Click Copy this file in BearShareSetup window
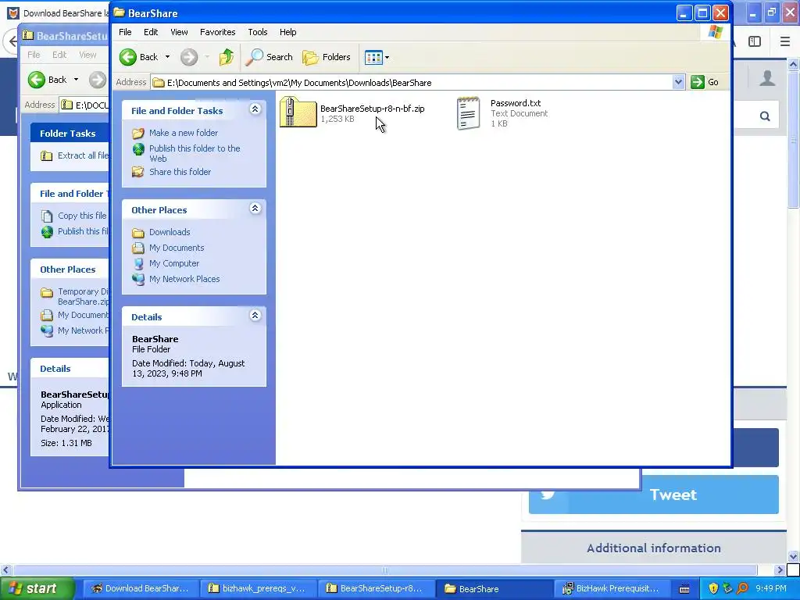Image resolution: width=800 pixels, height=600 pixels. tap(81, 216)
